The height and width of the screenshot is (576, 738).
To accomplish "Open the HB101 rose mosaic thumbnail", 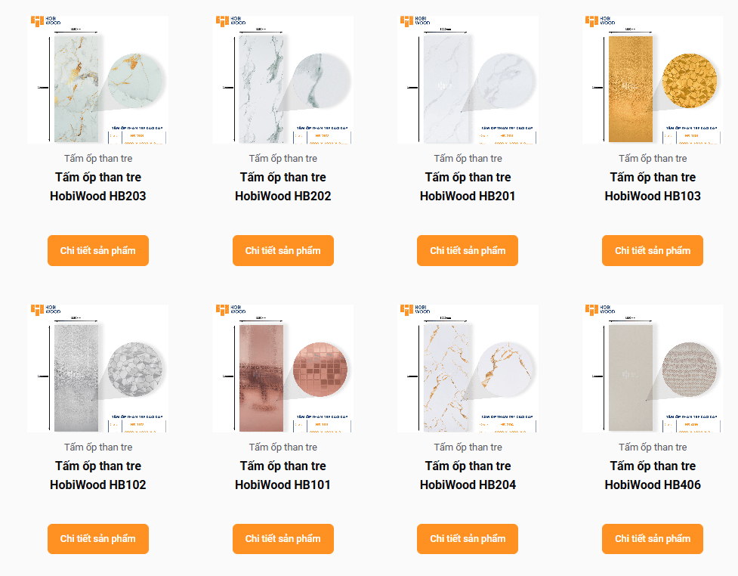I will point(283,368).
